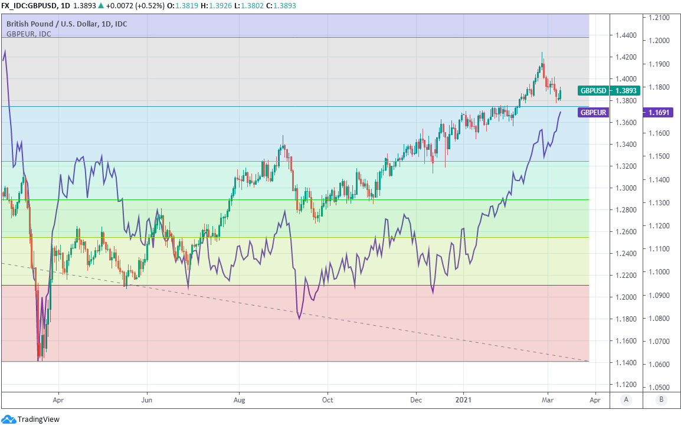Open the FX_IDC:GBPUSD symbol in header
Image resolution: width=681 pixels, height=426 pixels.
click(x=30, y=5)
